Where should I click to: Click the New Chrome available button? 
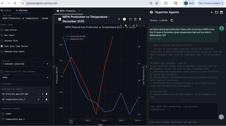[211, 3]
